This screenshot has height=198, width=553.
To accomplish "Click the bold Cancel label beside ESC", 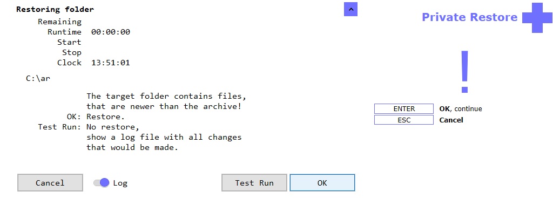I will tap(451, 120).
